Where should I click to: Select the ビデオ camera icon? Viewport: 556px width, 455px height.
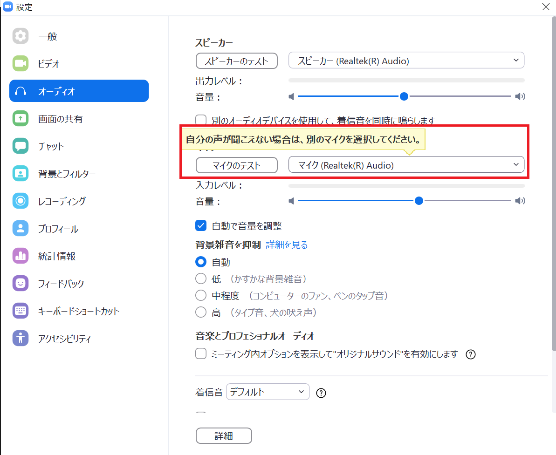click(21, 64)
